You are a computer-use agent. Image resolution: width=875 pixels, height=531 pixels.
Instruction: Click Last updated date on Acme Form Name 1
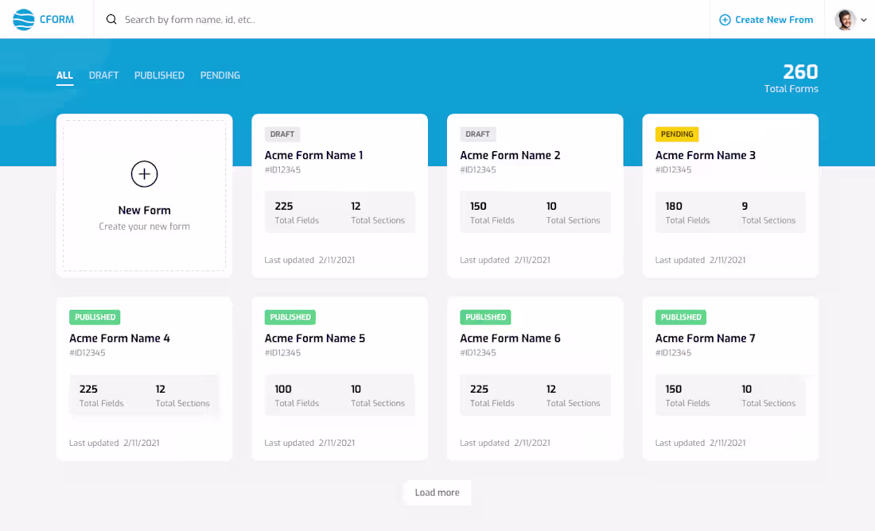point(309,260)
